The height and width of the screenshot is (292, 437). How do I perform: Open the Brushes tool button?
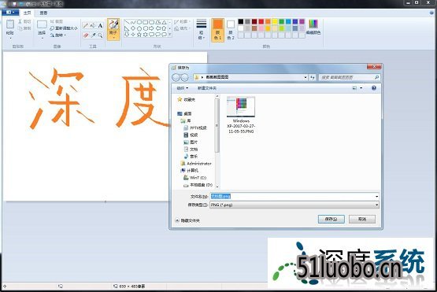[x=113, y=29]
